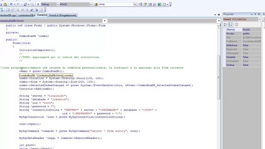Select the FullName property row
The image size is (265, 149).
point(243,41)
